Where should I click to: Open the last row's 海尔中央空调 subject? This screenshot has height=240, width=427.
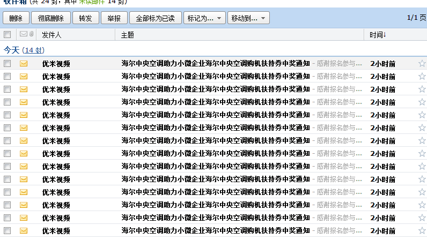tap(216, 230)
